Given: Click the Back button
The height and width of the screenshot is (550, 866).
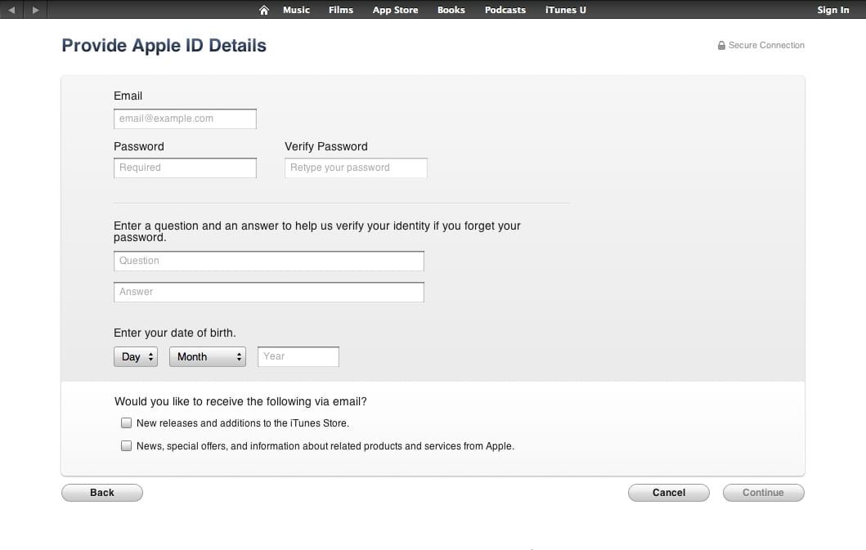Looking at the screenshot, I should pyautogui.click(x=102, y=493).
